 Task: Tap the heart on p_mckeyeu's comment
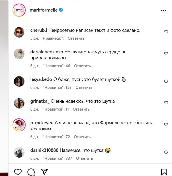[x=166, y=125]
